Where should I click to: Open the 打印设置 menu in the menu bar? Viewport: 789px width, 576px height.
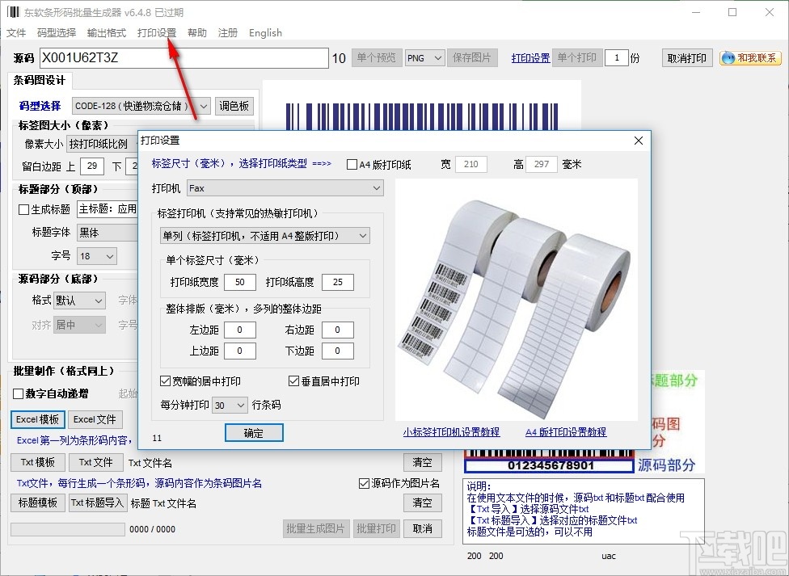point(155,33)
